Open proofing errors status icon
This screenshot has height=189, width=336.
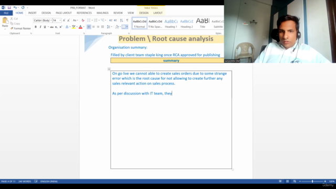tap(36, 181)
